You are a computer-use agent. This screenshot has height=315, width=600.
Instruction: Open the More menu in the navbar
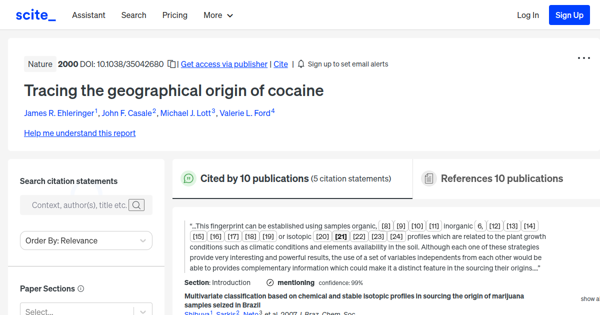(218, 15)
